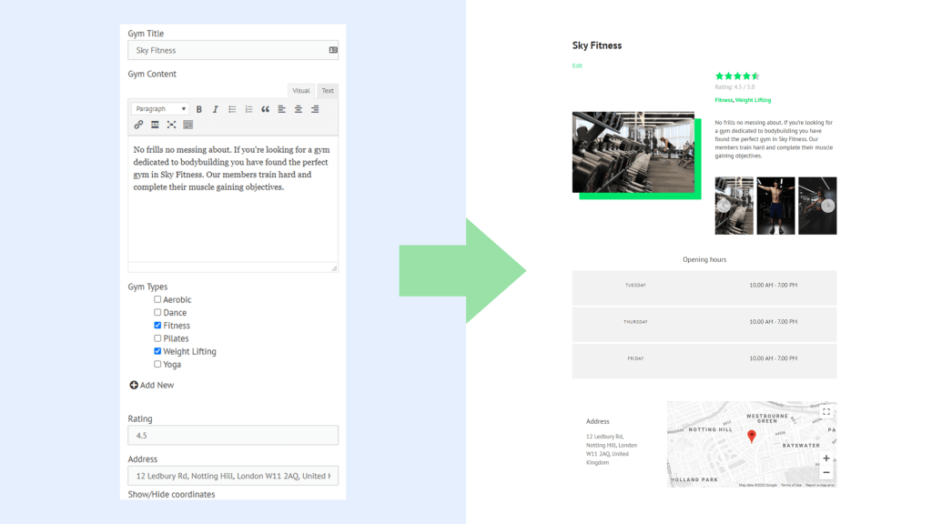
Task: Go back in the gallery thumbnail carousel
Action: pos(724,206)
